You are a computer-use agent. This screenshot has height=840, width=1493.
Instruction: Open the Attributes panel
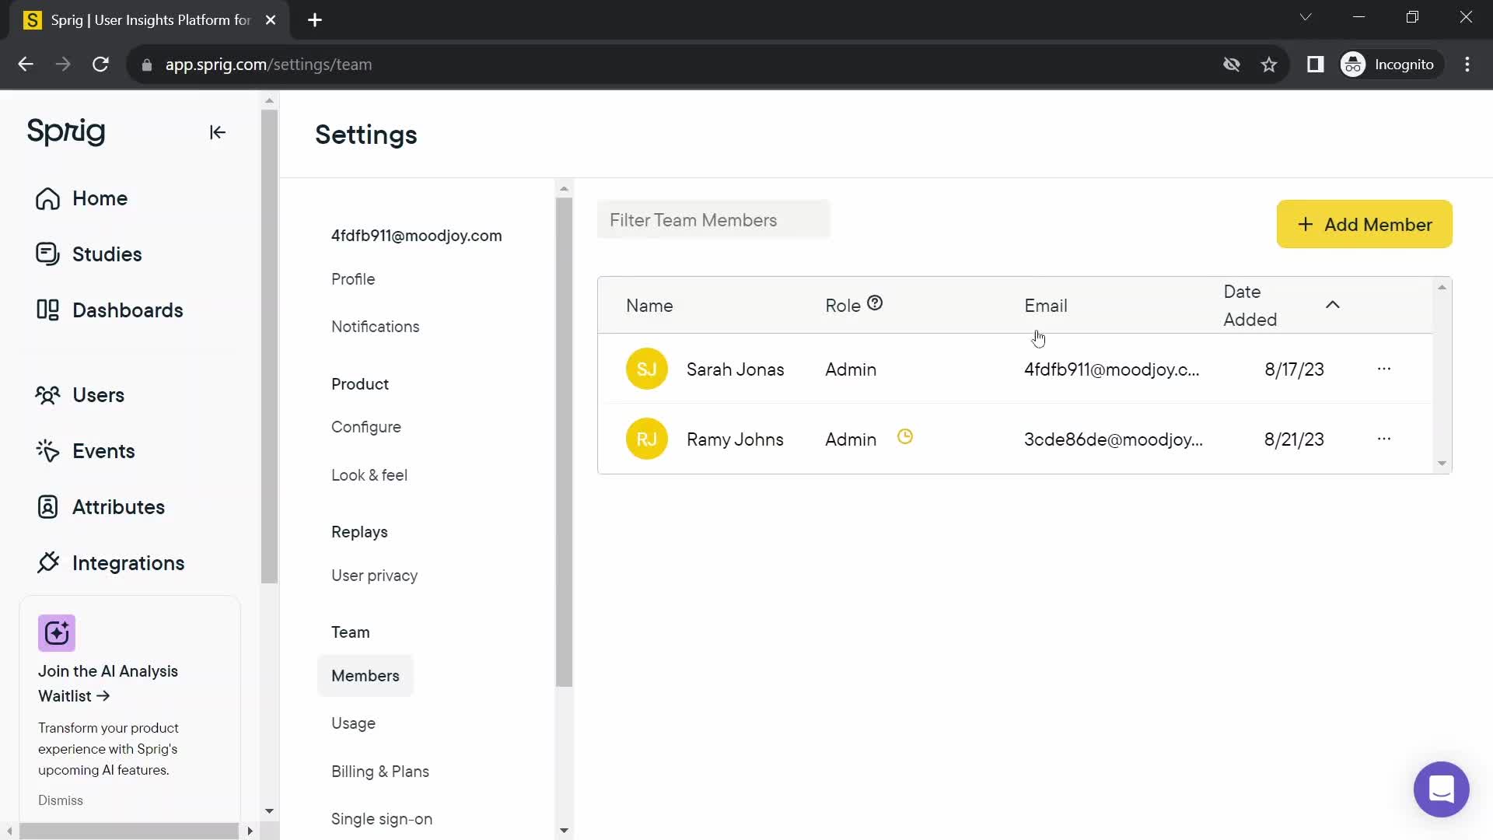click(118, 506)
